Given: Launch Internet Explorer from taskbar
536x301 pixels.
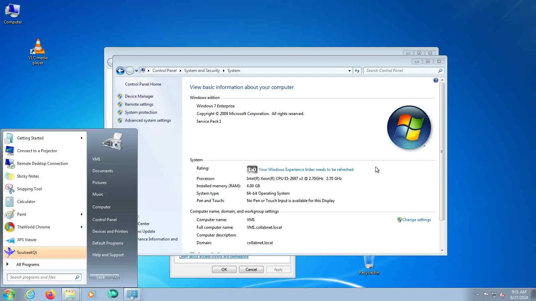Looking at the screenshot, I should coord(30,294).
